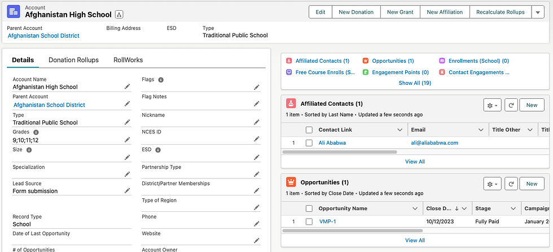This screenshot has height=252, width=553.
Task: Edit Website field with pencil icon
Action: [257, 241]
